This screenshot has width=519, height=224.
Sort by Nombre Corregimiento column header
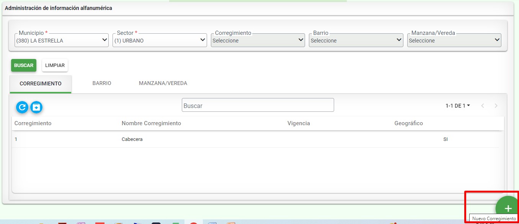pyautogui.click(x=151, y=123)
